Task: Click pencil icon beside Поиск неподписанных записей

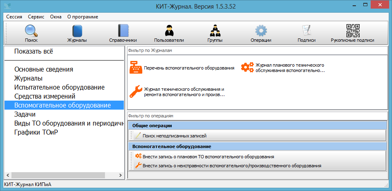Action: [138, 136]
